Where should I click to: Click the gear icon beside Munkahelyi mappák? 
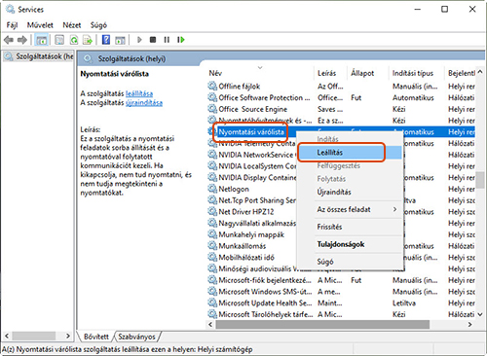point(212,234)
